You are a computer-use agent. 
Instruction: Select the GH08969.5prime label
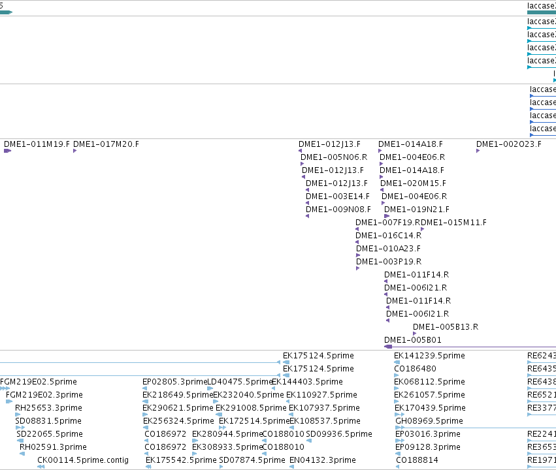click(429, 421)
